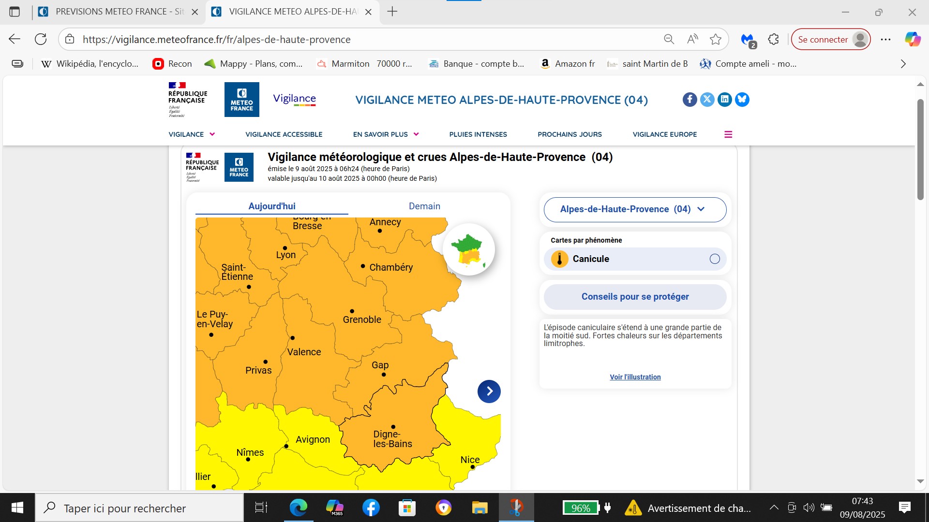Expand the VIGILANCE dropdown menu
Image resolution: width=929 pixels, height=522 pixels.
(x=192, y=134)
